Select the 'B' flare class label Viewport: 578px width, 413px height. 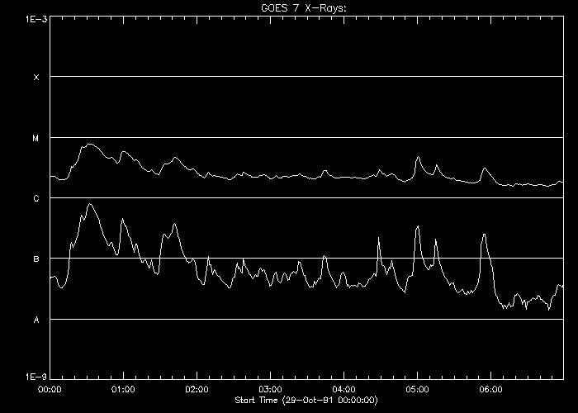pyautogui.click(x=36, y=259)
